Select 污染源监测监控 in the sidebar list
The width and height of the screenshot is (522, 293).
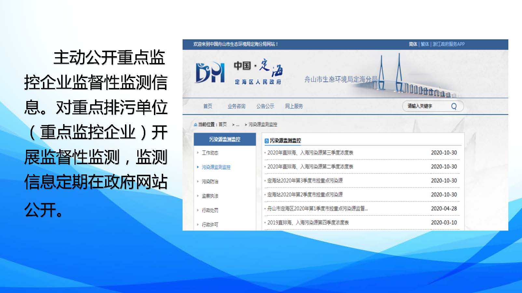pyautogui.click(x=216, y=167)
